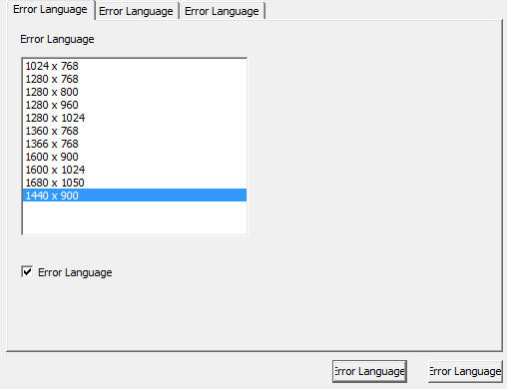Screen dimensions: 507x389
Task: Select 1680 x 1050 in the listbox
Action: [135, 183]
